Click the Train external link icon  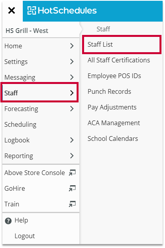[72, 204]
